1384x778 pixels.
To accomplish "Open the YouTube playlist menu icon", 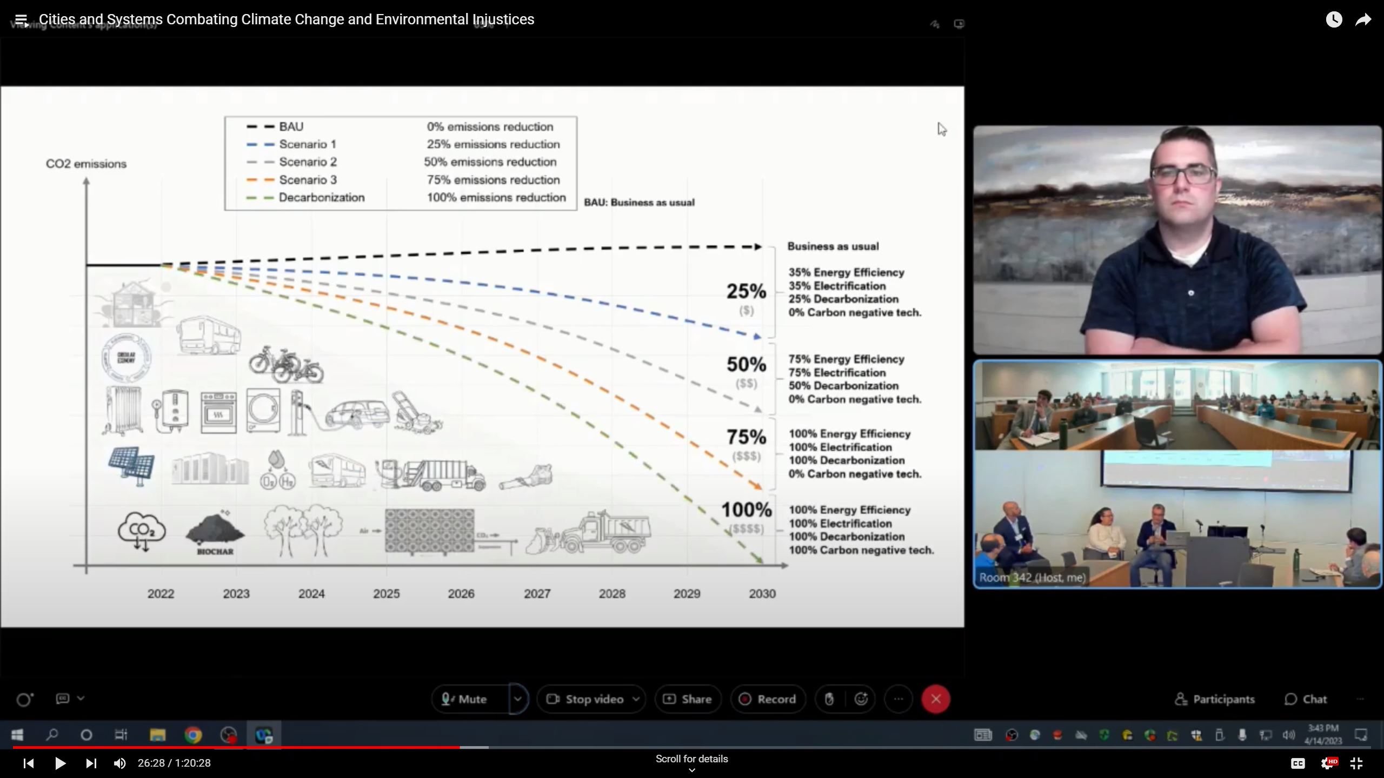I will point(21,20).
